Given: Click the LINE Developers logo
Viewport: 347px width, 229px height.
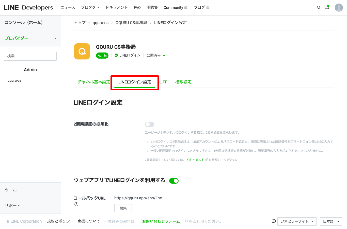Looking at the screenshot, I should pos(28,8).
